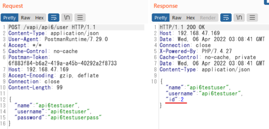Click the password value api6testuserpass

[x=75, y=117]
